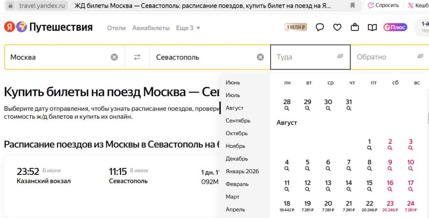Jump to Июль in month list
Viewport: 429px width, 218px height.
click(233, 95)
